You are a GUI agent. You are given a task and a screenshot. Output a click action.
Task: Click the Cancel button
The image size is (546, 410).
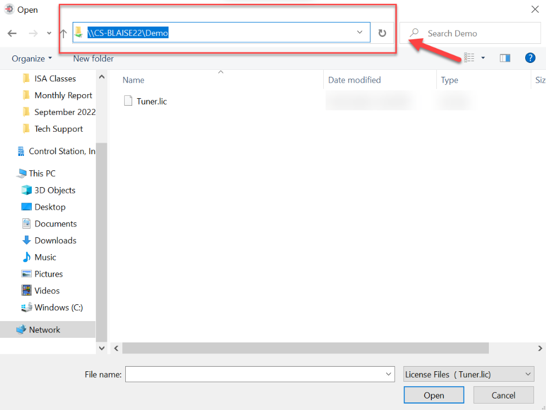click(503, 395)
